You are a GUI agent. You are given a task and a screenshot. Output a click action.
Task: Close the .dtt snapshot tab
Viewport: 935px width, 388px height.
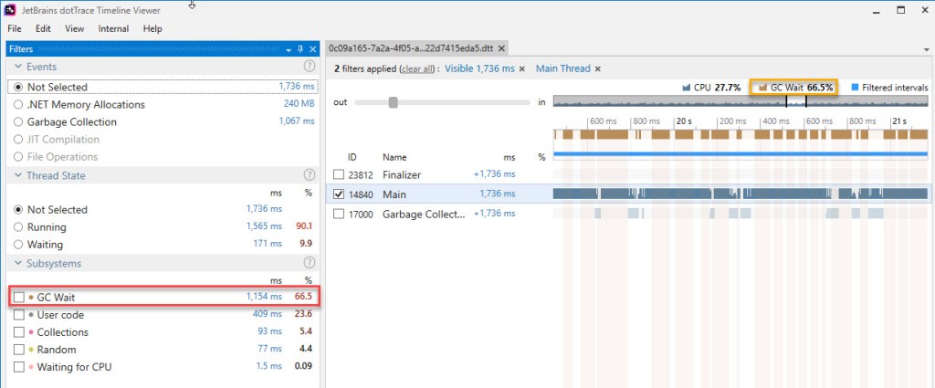point(502,48)
